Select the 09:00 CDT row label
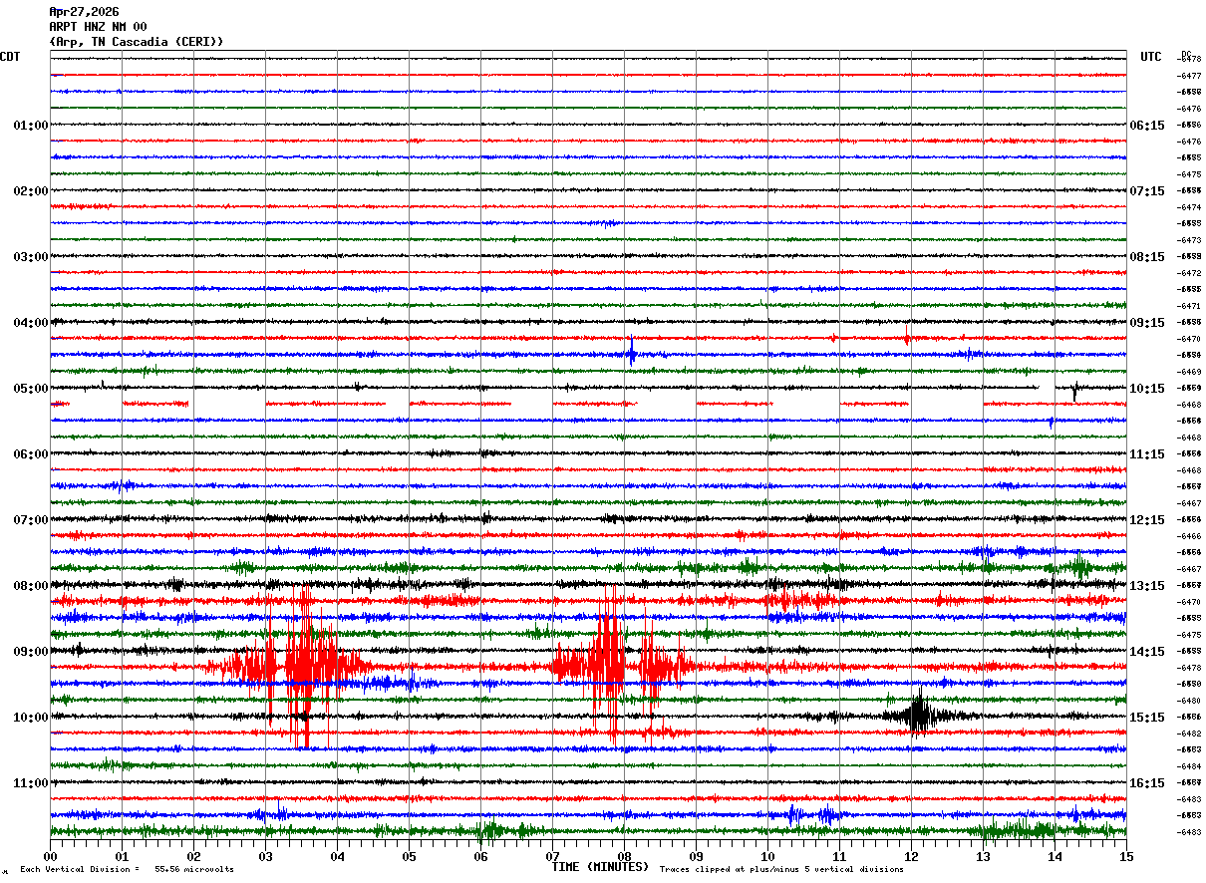The image size is (1206, 883). [x=31, y=652]
